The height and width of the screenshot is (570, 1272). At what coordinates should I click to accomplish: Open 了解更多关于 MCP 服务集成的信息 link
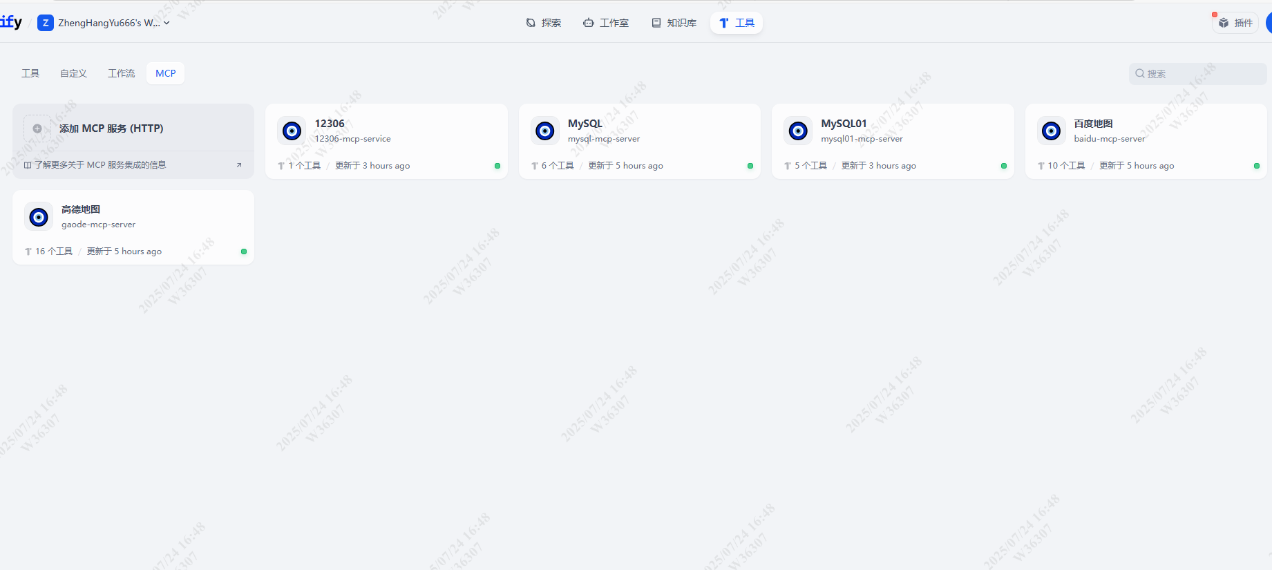[x=100, y=165]
